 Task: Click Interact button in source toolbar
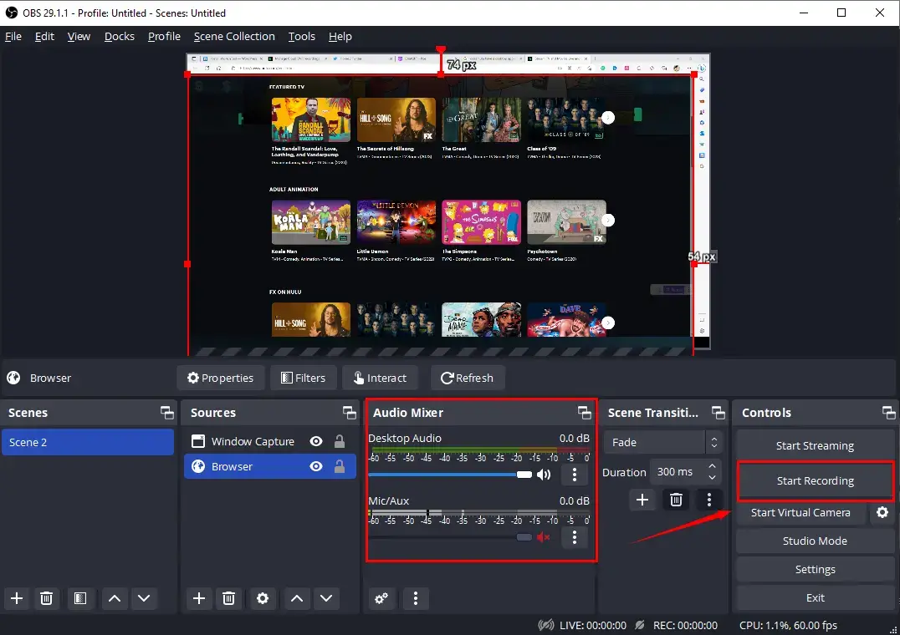[381, 378]
